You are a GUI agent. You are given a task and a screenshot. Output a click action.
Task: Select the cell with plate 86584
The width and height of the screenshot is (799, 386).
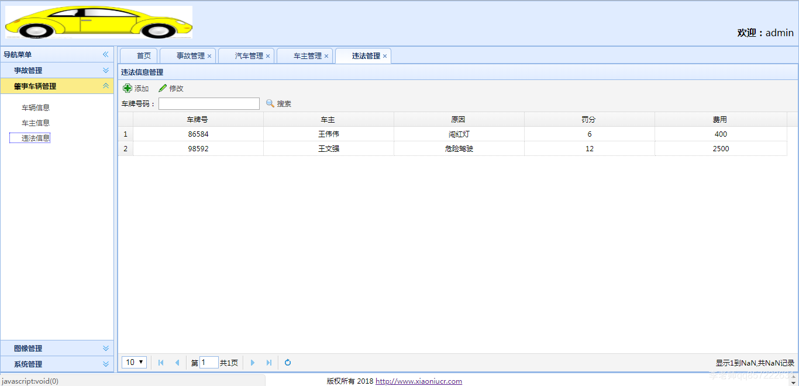(198, 134)
